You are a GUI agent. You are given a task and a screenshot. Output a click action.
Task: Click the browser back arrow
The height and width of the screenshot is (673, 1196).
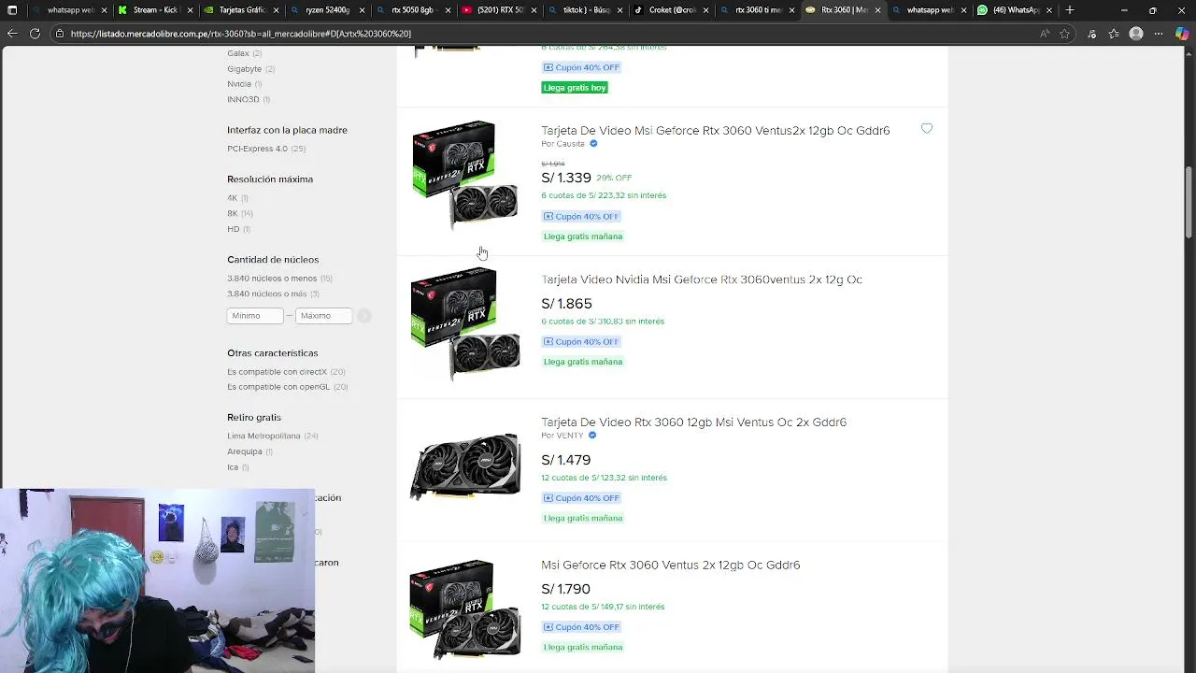pos(12,34)
